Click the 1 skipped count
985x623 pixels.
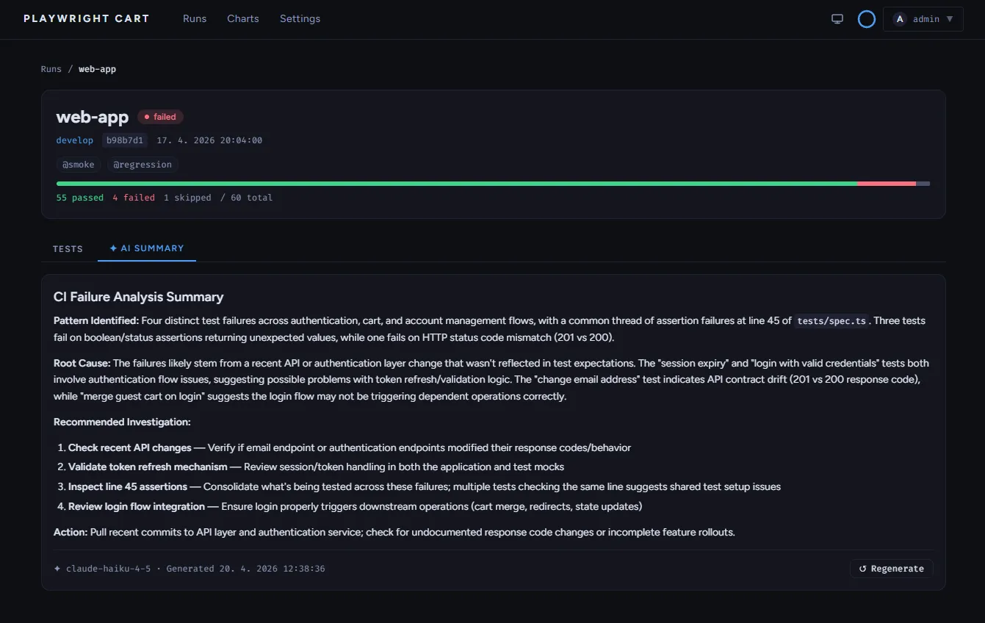tap(187, 198)
